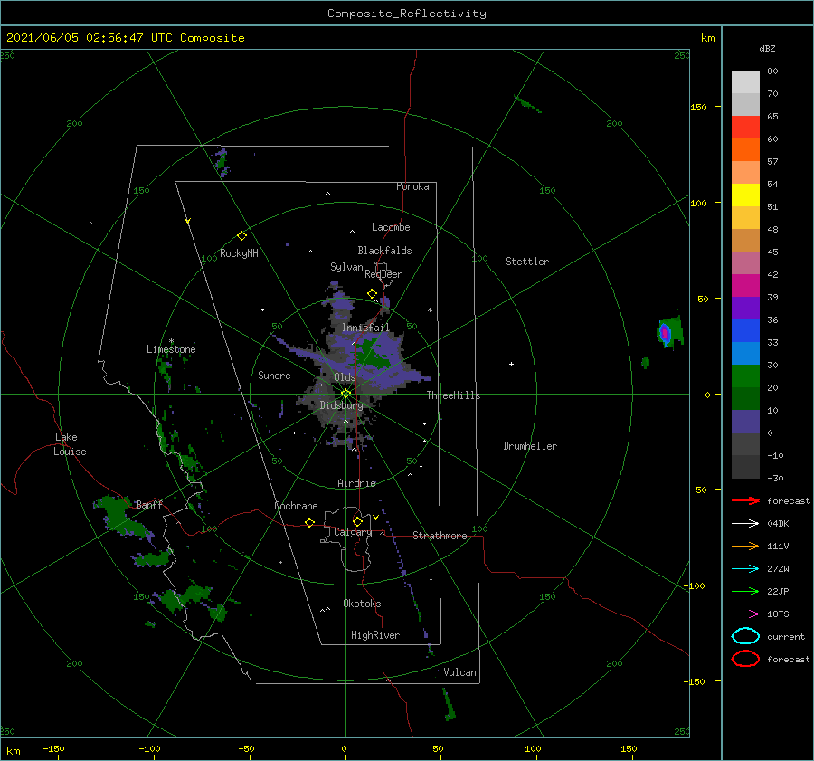Click the yellow swatch between 54 and 51

[745, 195]
